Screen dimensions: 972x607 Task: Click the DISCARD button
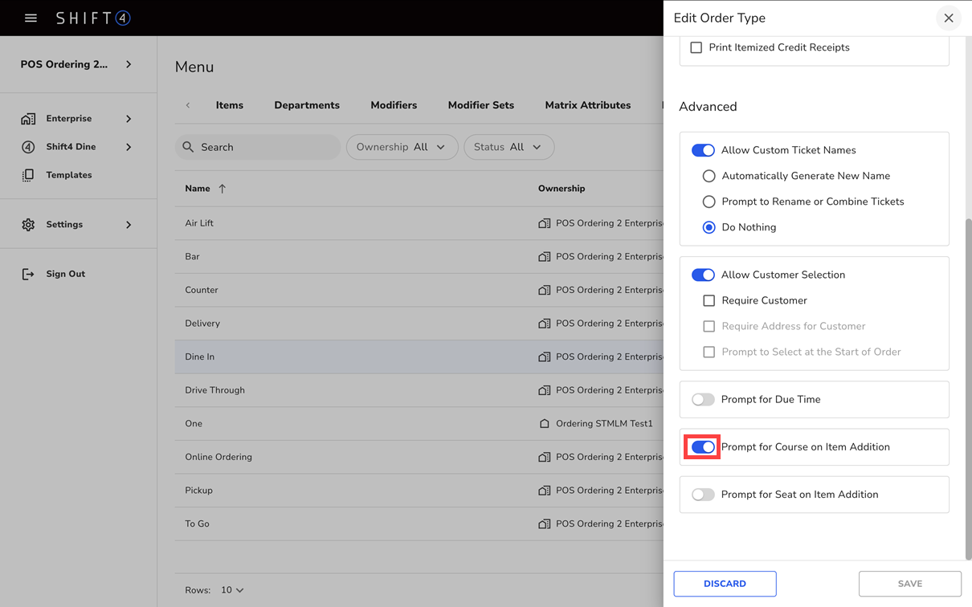tap(725, 584)
